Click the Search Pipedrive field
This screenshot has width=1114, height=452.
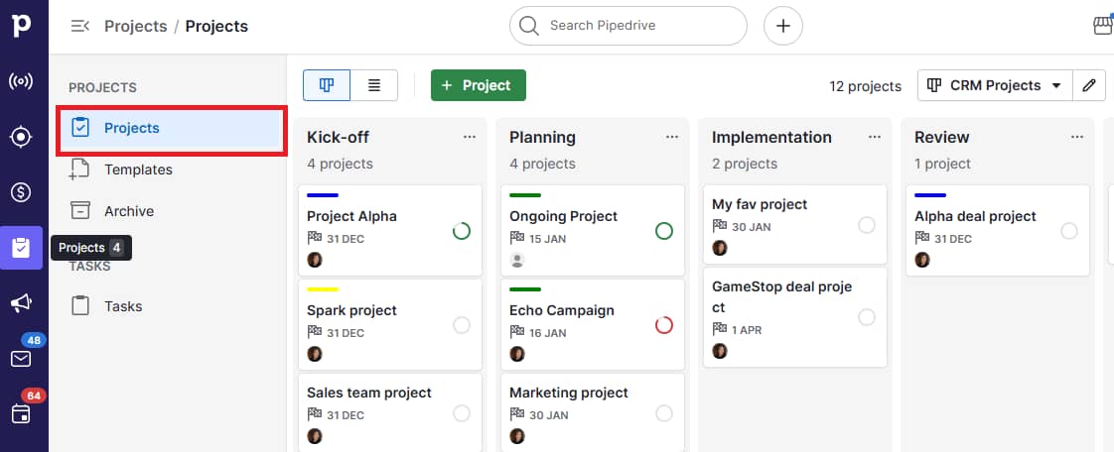(628, 26)
